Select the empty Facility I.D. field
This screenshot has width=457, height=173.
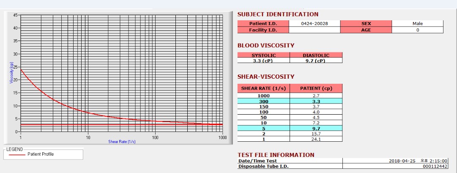[x=315, y=30]
